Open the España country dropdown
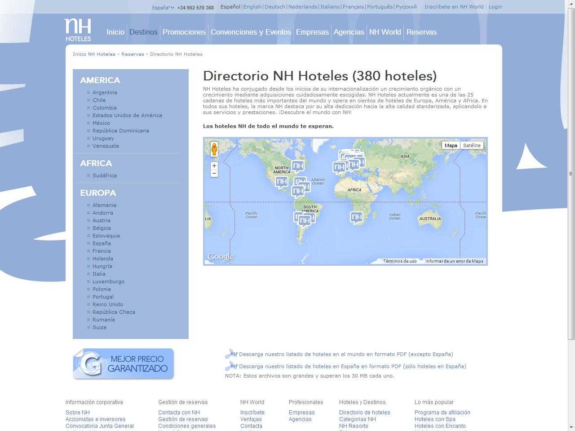The height and width of the screenshot is (431, 575). (x=163, y=8)
